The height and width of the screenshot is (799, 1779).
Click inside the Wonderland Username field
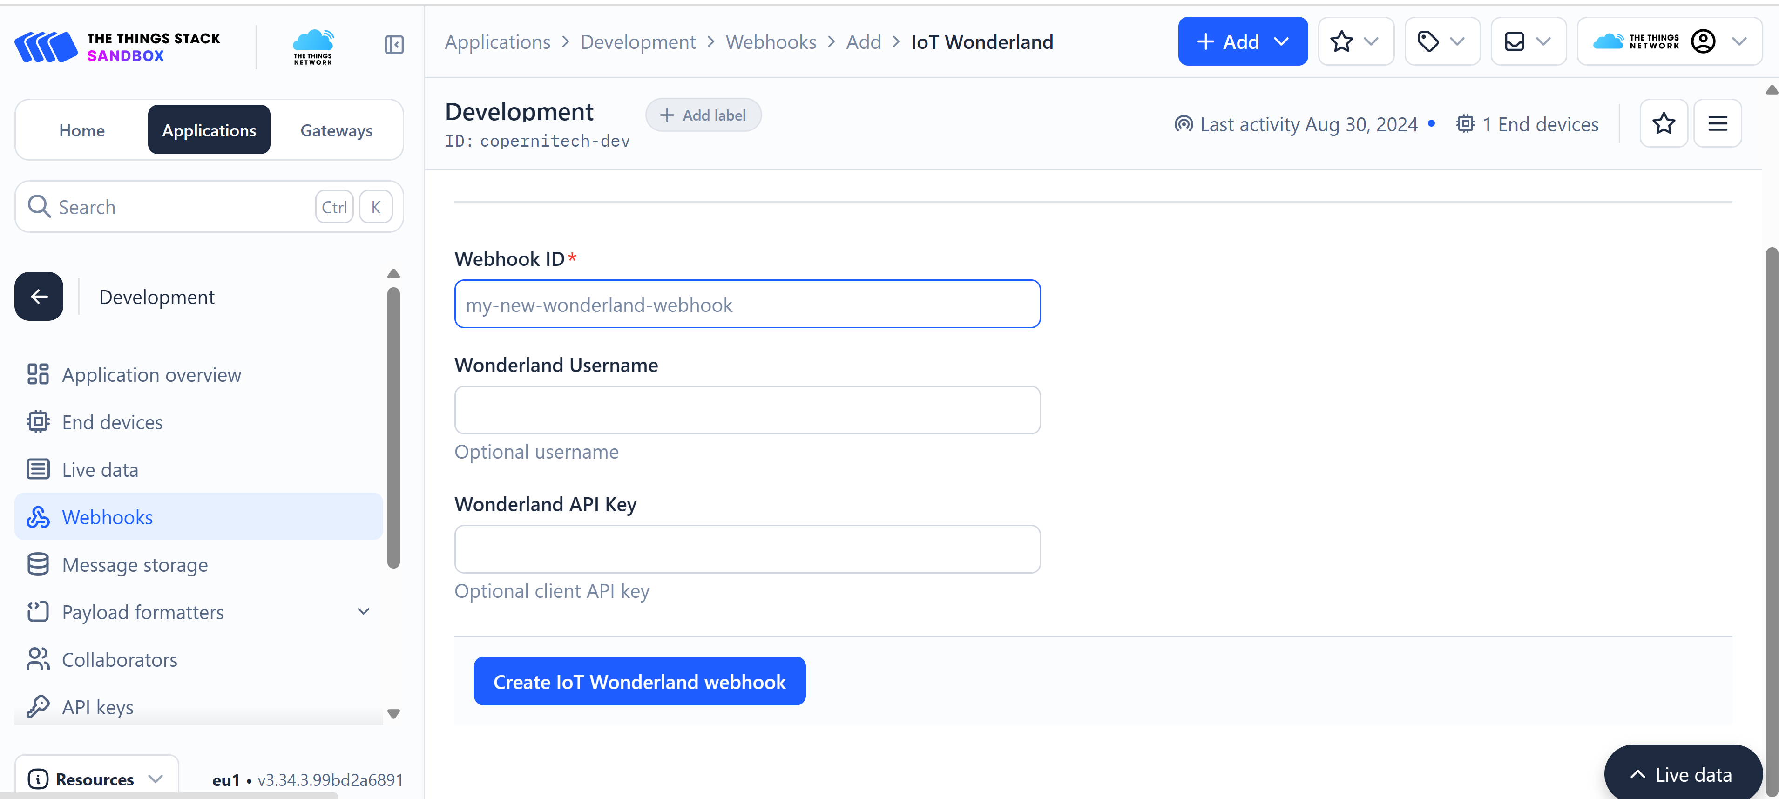(x=747, y=410)
